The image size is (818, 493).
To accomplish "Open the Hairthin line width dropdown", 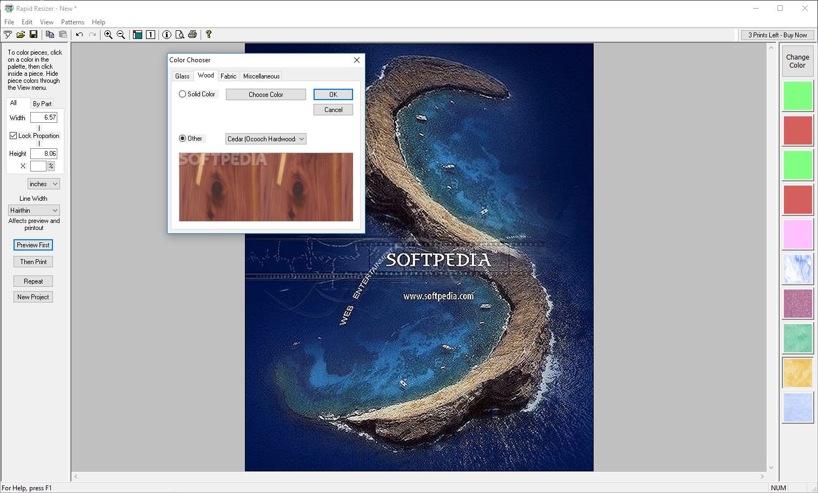I will click(34, 211).
